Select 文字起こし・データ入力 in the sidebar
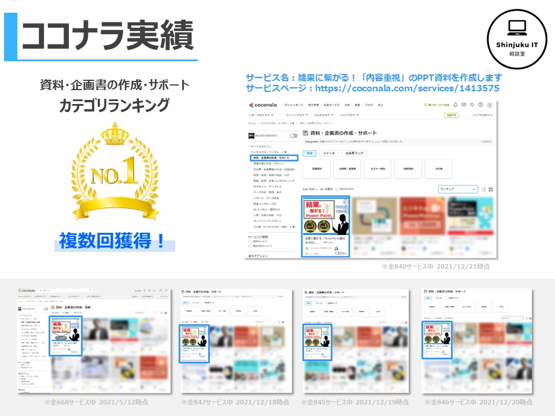Viewport: 555px width, 416px height. (268, 187)
